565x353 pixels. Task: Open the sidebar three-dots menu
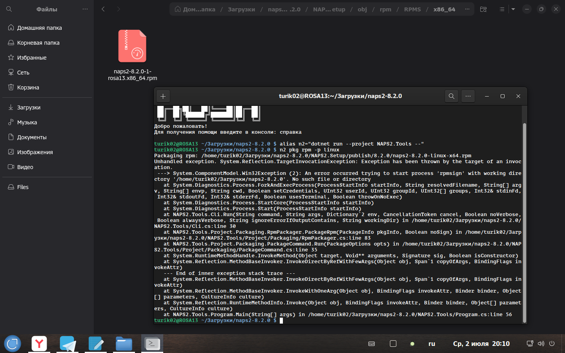[x=85, y=9]
